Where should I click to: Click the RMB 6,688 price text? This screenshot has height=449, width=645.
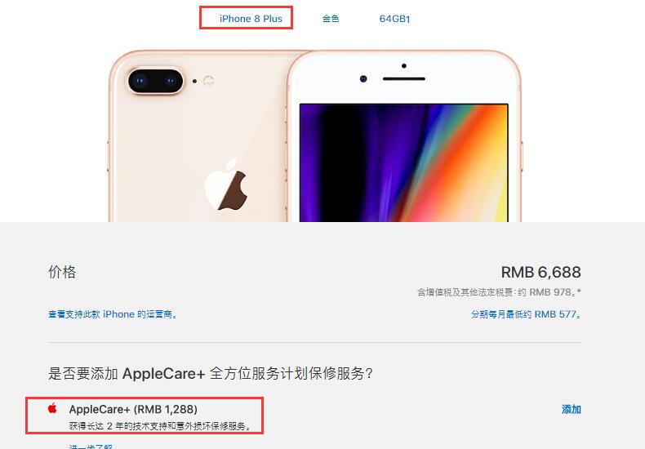[x=541, y=272]
